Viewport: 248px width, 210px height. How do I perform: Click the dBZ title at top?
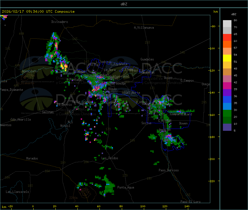click(x=124, y=4)
